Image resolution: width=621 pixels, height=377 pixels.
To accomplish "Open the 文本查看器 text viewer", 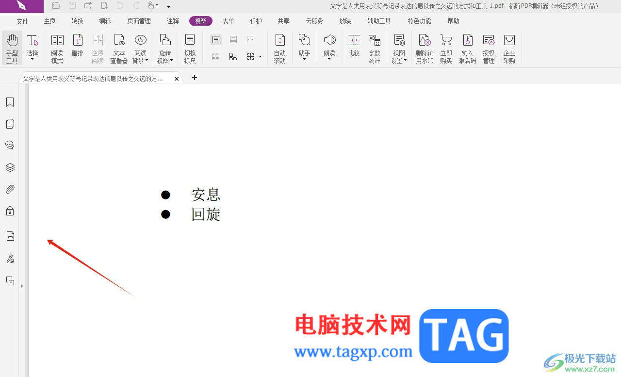I will (119, 48).
